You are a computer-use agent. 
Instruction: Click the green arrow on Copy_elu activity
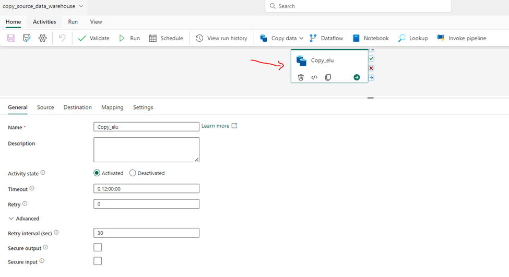[357, 77]
